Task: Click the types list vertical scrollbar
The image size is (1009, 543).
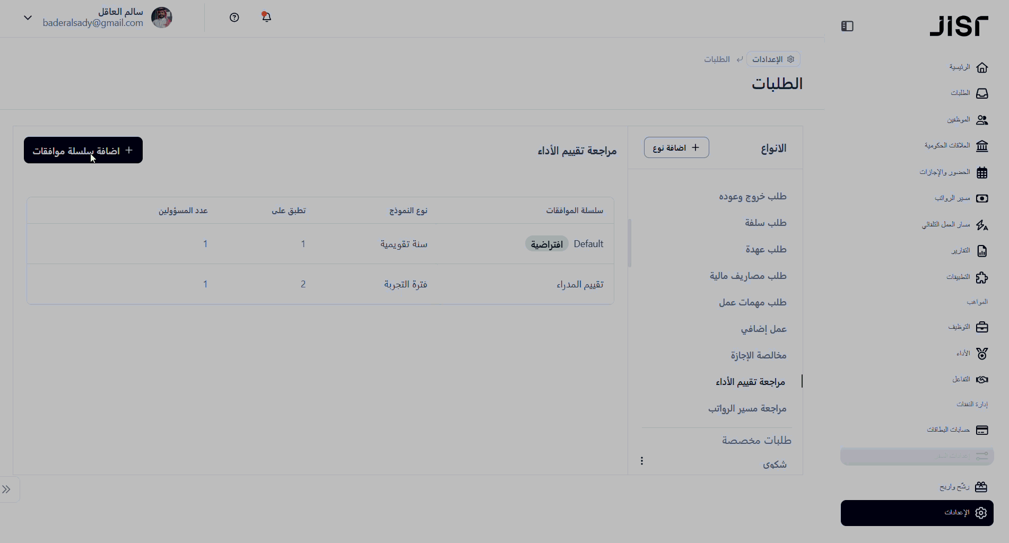Action: click(x=630, y=243)
